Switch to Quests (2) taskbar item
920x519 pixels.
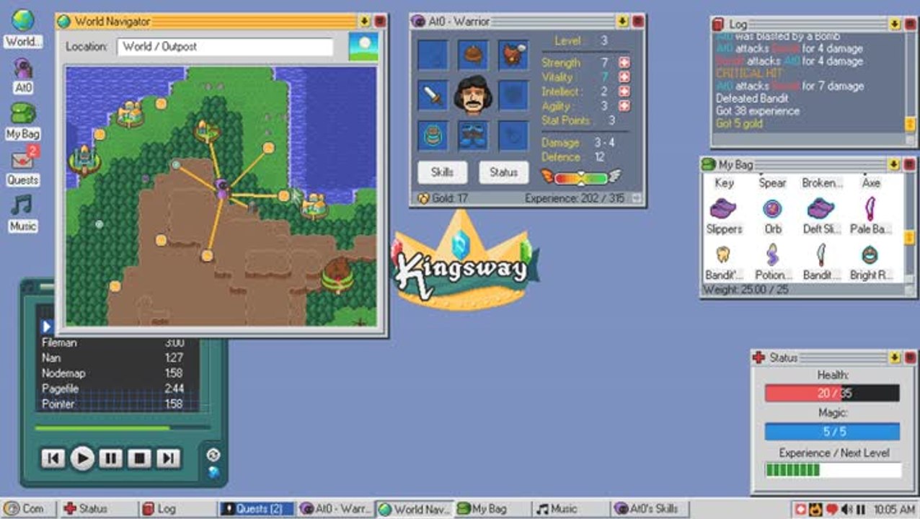click(257, 508)
